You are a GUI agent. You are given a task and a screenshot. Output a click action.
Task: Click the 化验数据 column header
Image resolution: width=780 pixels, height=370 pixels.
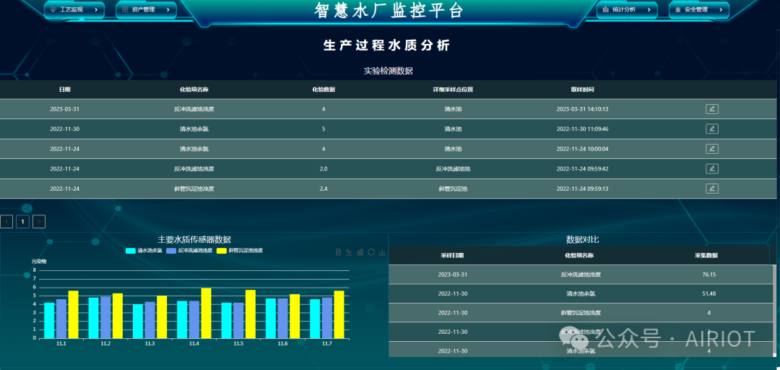coord(324,90)
